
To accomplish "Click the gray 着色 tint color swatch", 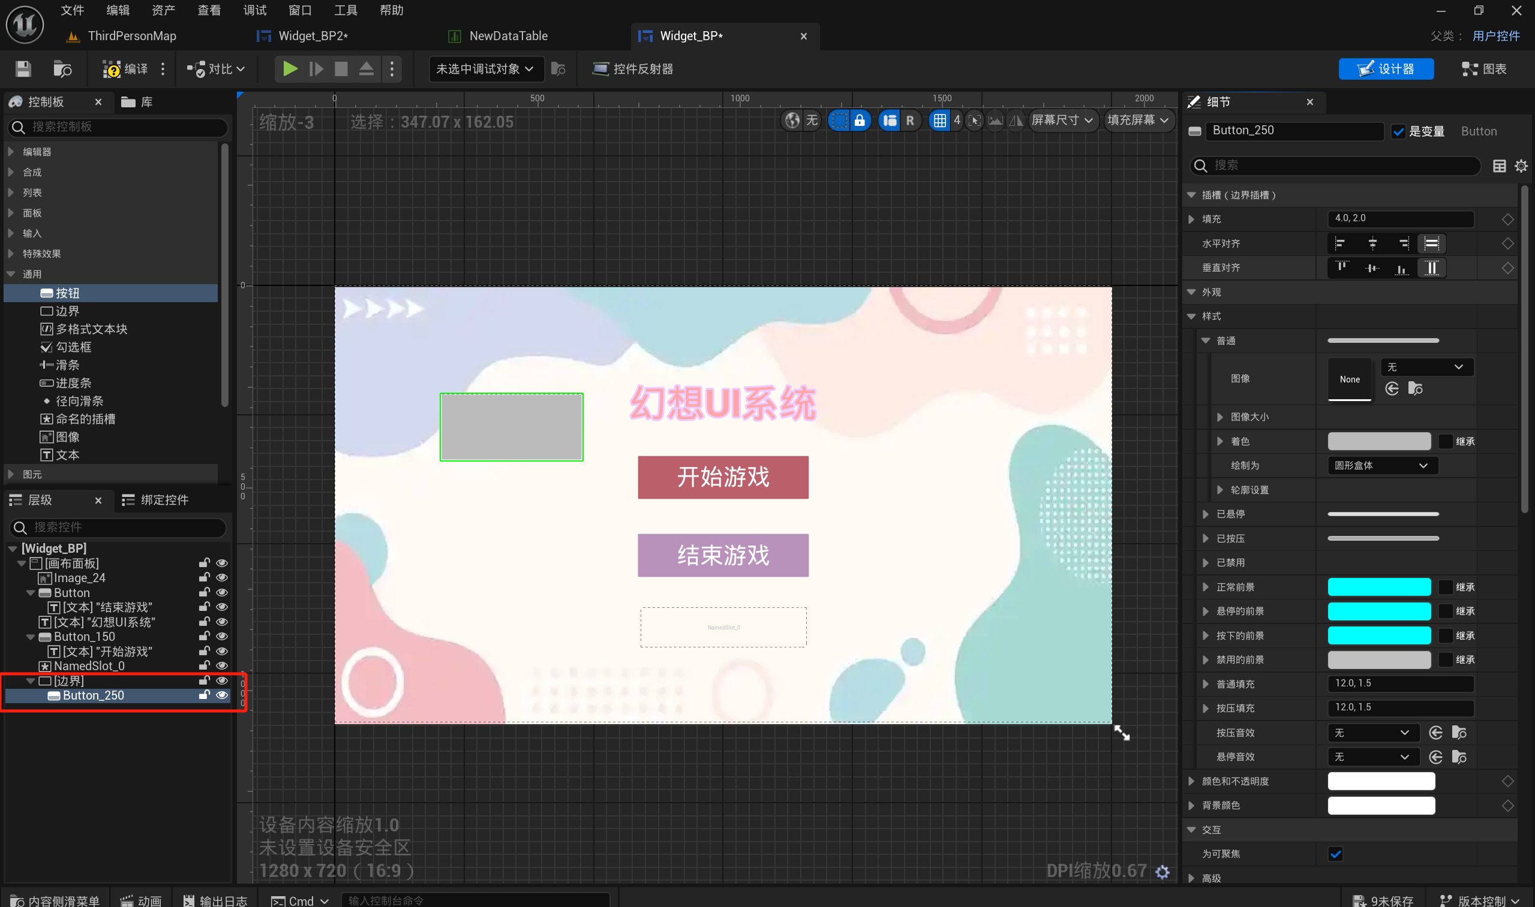I will coord(1378,441).
